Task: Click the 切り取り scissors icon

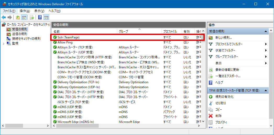Action: [211, 103]
